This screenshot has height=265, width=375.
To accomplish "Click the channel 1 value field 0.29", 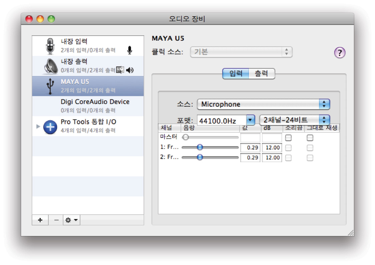I will (x=250, y=147).
